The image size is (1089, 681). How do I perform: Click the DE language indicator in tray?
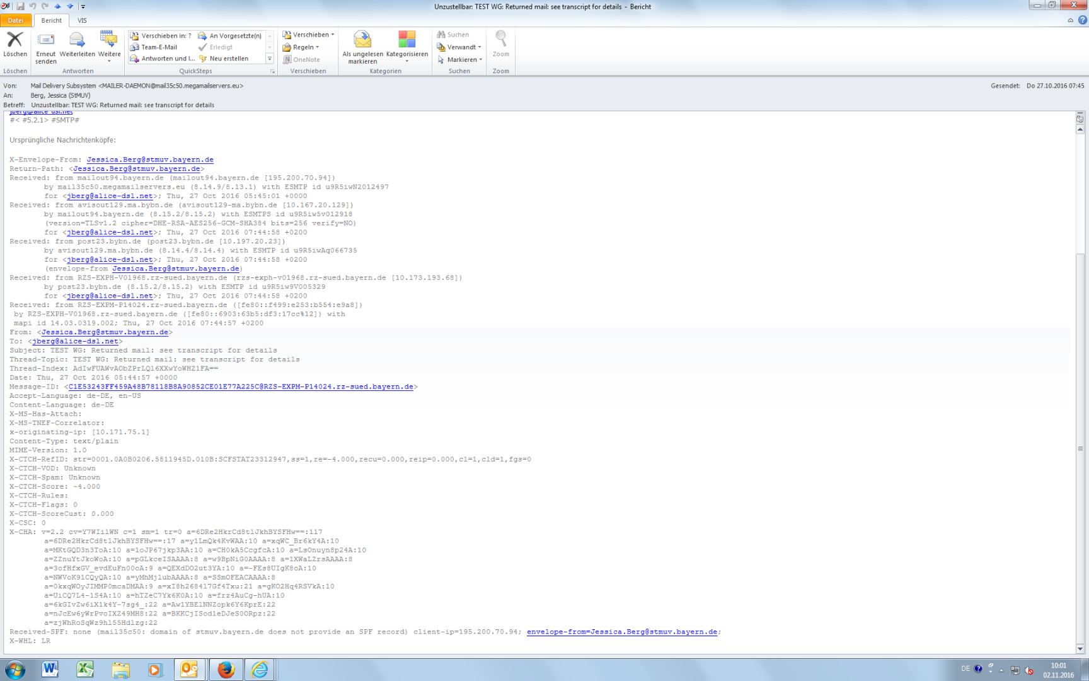pos(965,669)
